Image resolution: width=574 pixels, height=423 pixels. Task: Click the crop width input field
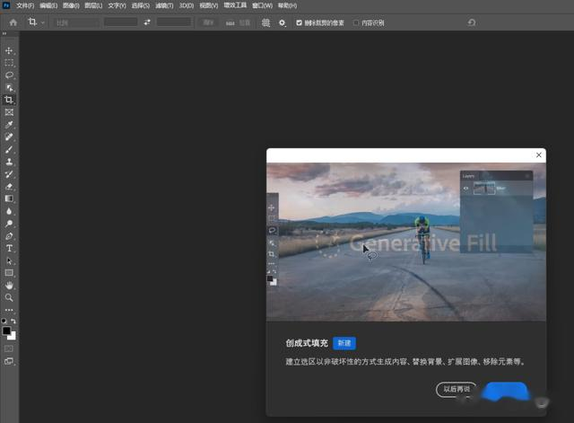pyautogui.click(x=120, y=22)
